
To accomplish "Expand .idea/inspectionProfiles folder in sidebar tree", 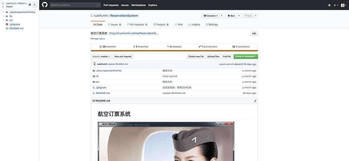I will coord(4,12).
